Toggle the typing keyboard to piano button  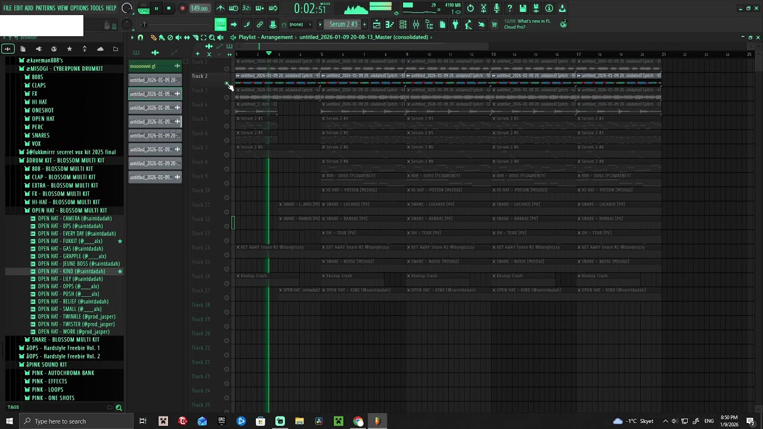click(x=220, y=24)
